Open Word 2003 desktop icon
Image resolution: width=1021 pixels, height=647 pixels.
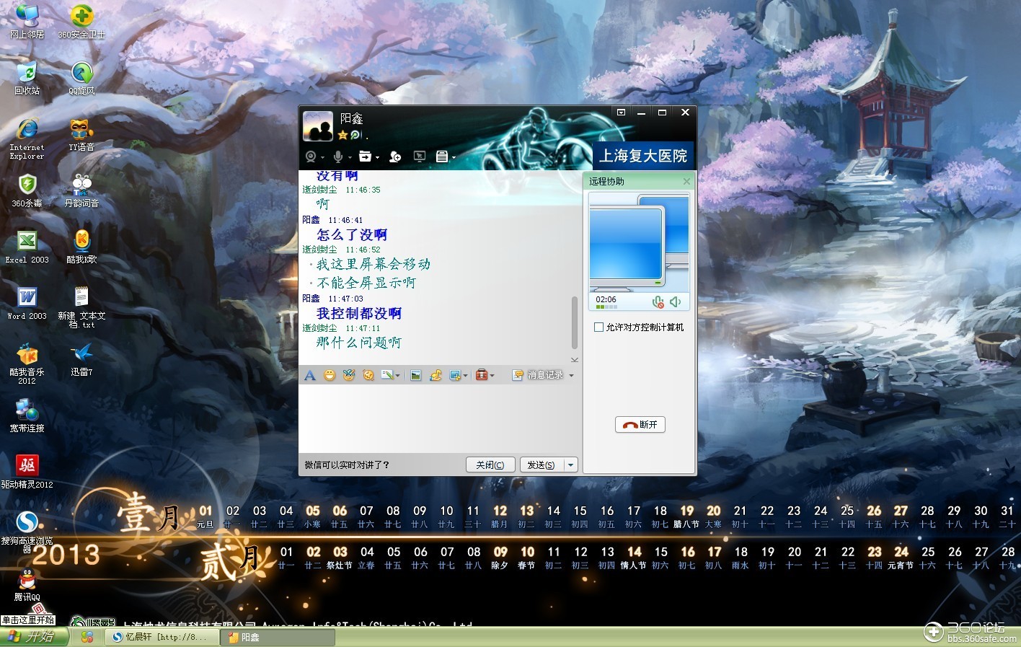pyautogui.click(x=27, y=303)
